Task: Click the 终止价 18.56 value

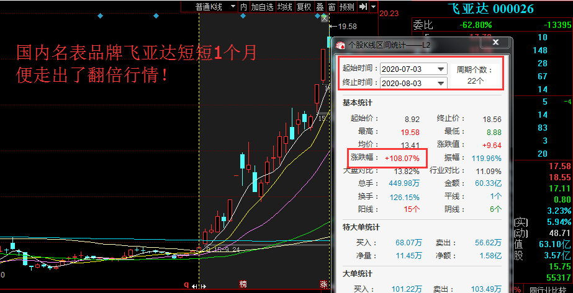Action: click(x=492, y=119)
